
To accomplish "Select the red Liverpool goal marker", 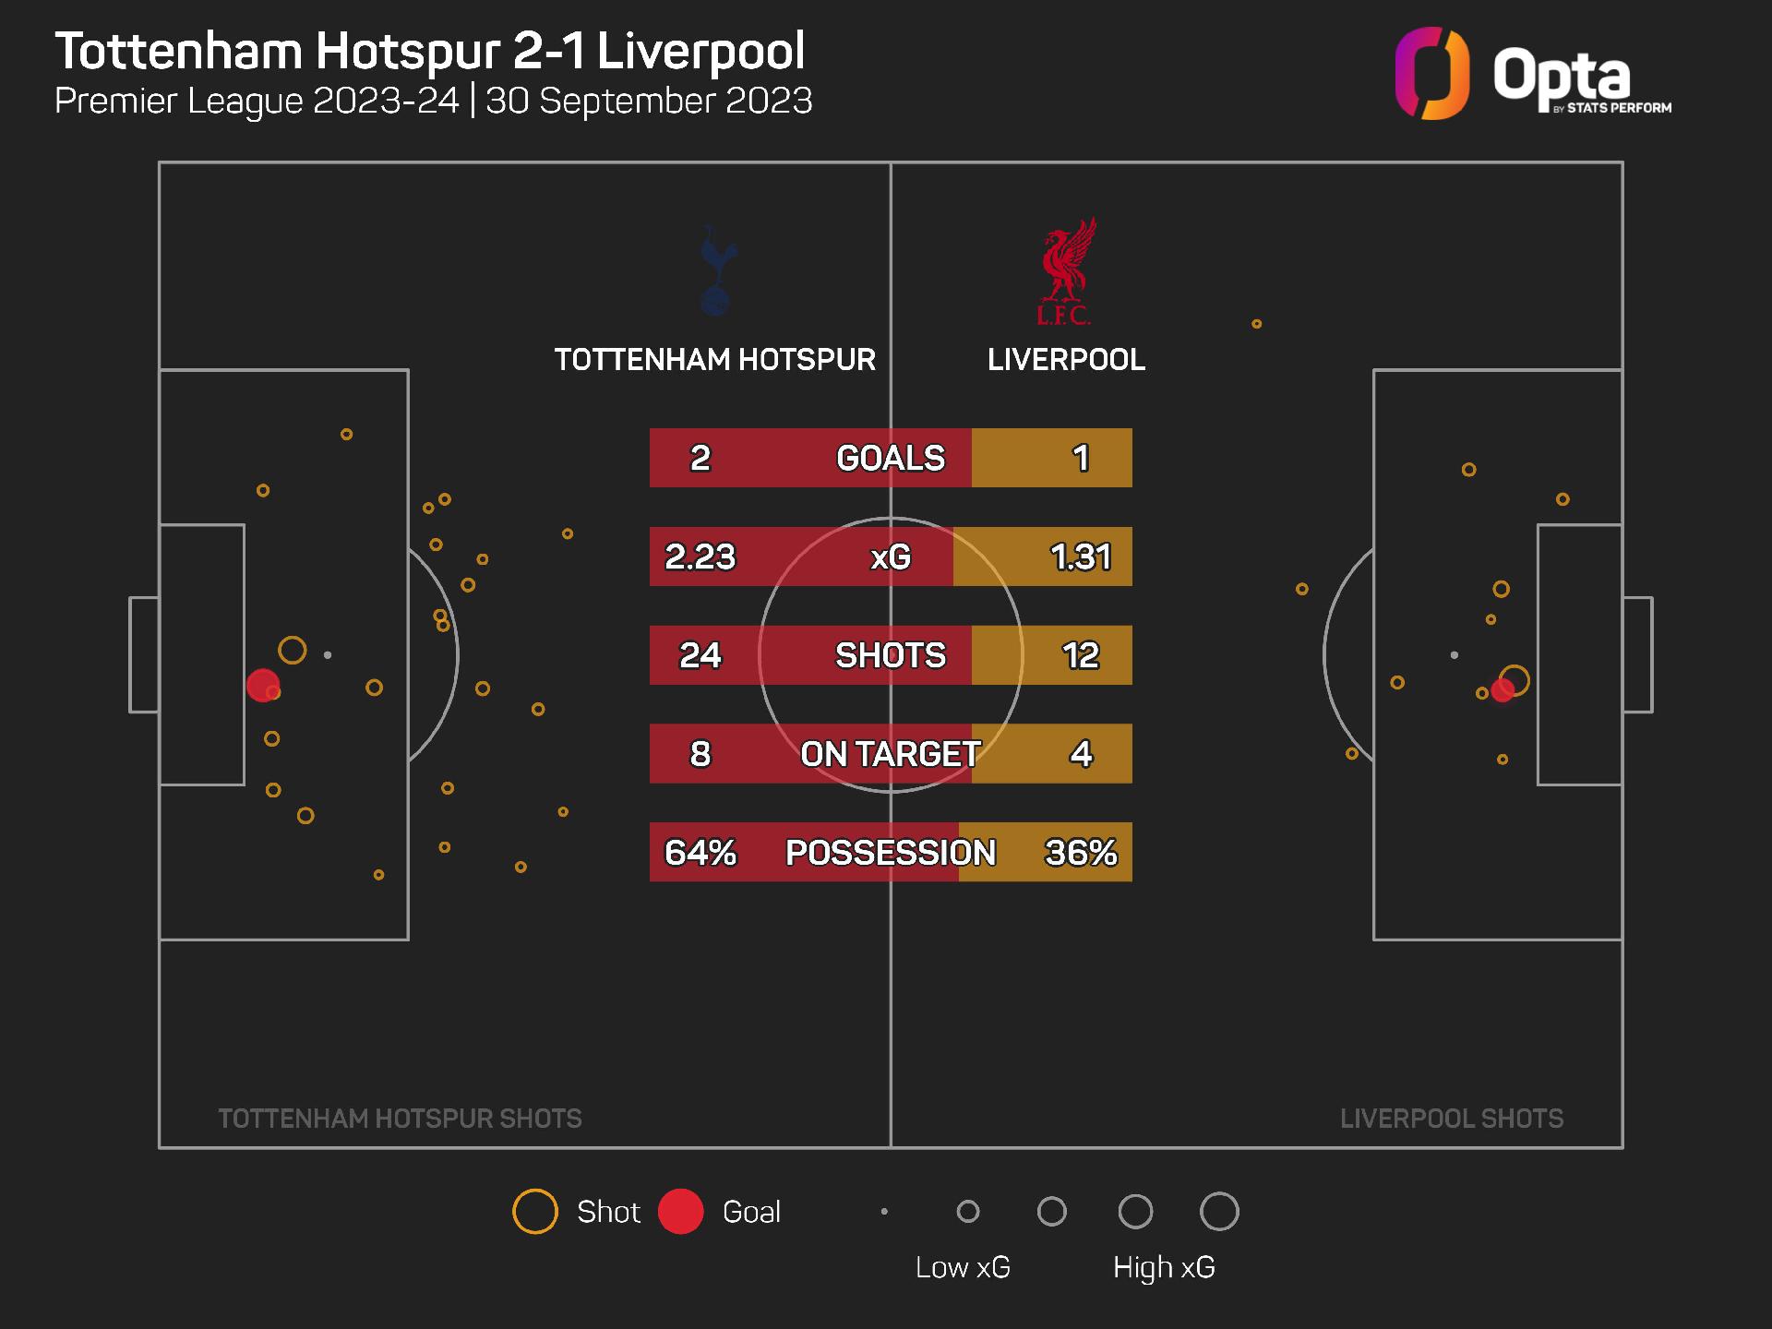I will point(1503,689).
